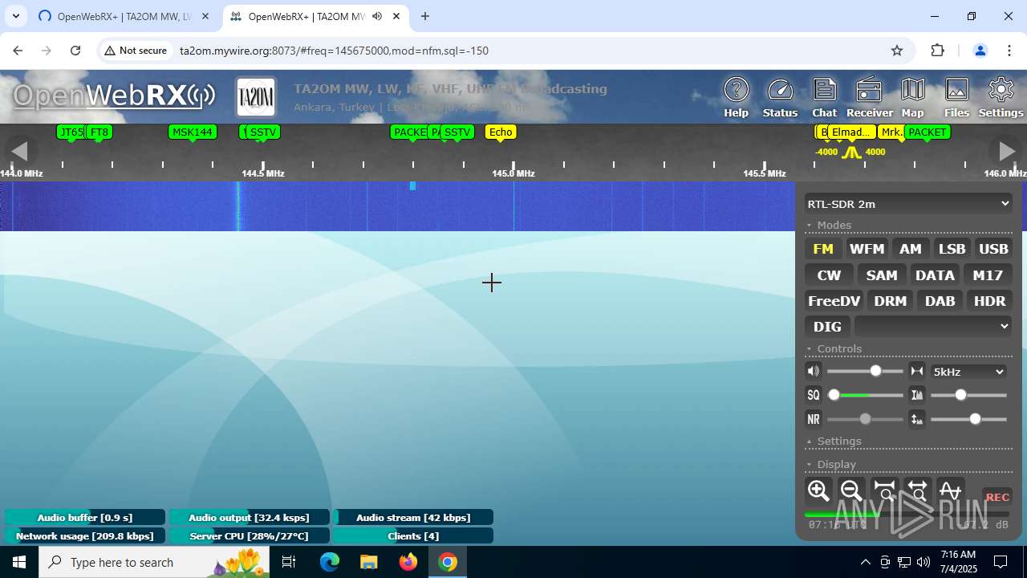This screenshot has height=578, width=1027.
Task: Open File Explorer from taskbar
Action: click(x=369, y=562)
